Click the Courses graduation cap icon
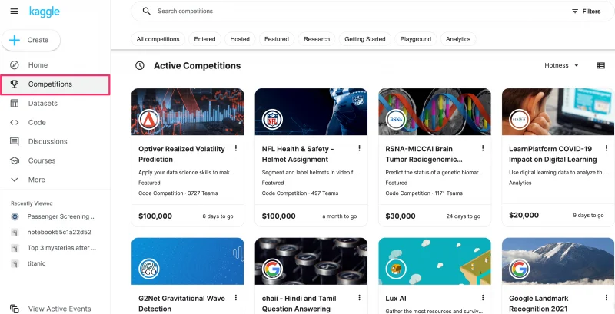The image size is (615, 314). 15,160
